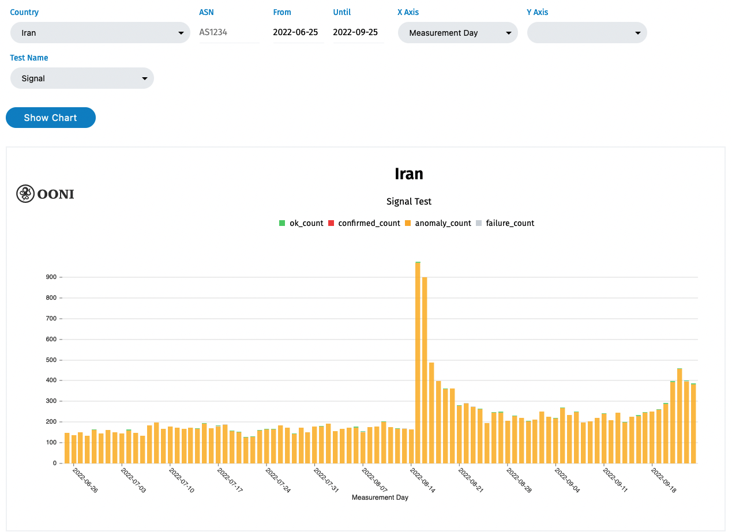
Task: Click the Until date field
Action: click(x=355, y=32)
